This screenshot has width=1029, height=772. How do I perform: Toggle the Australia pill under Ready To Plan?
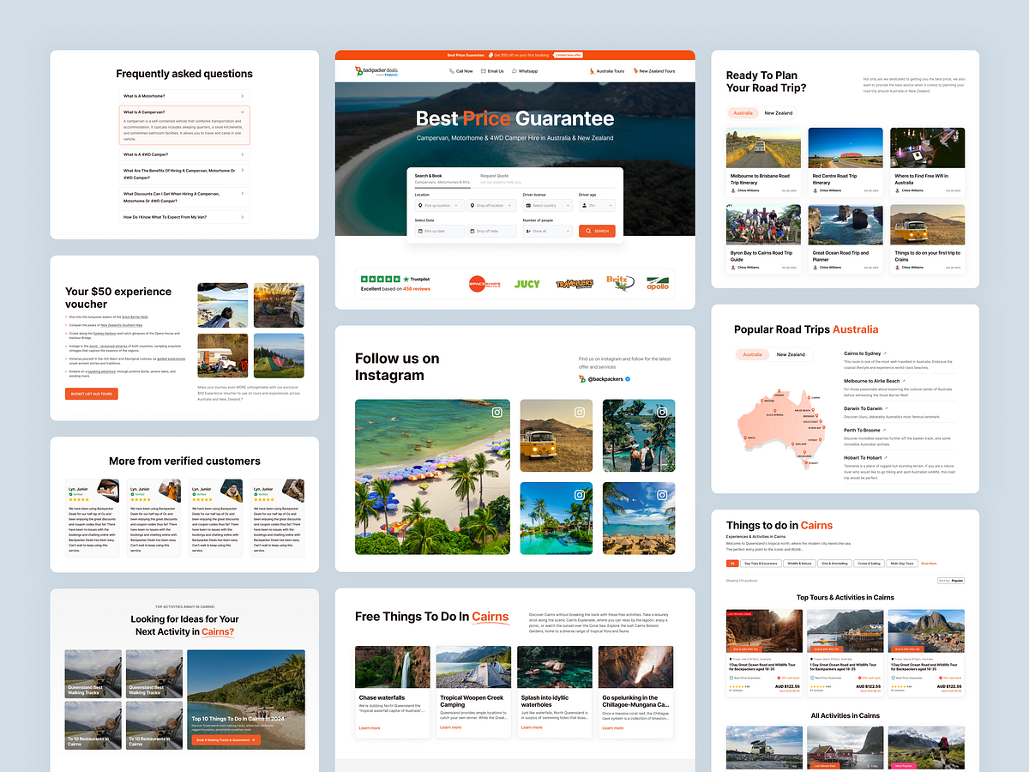pyautogui.click(x=743, y=112)
